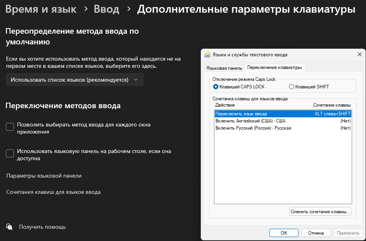The image size is (366, 241).
Task: Click the Отмена button
Action: click(316, 233)
